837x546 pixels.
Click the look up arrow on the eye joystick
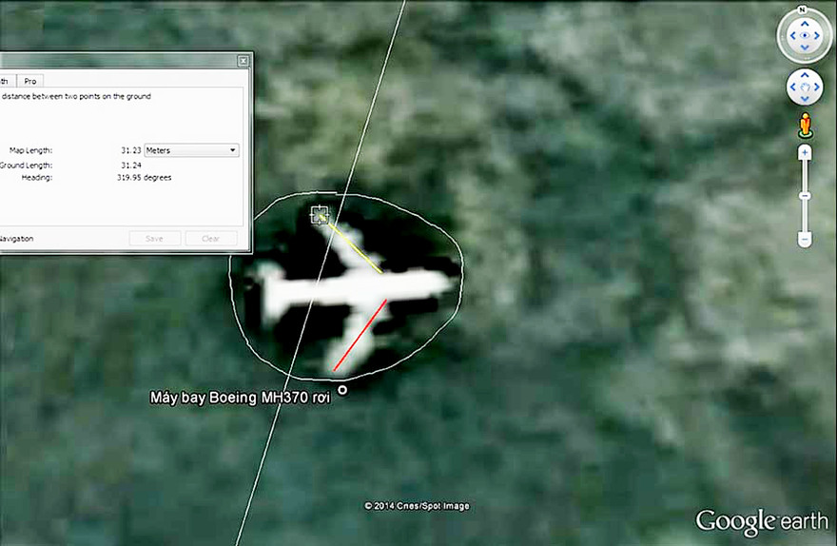point(805,23)
